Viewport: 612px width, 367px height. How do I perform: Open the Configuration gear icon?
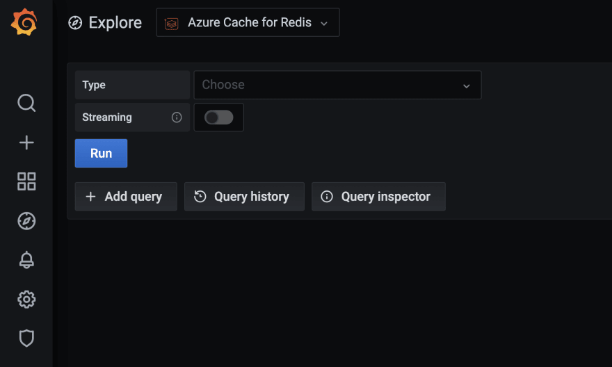(x=26, y=299)
